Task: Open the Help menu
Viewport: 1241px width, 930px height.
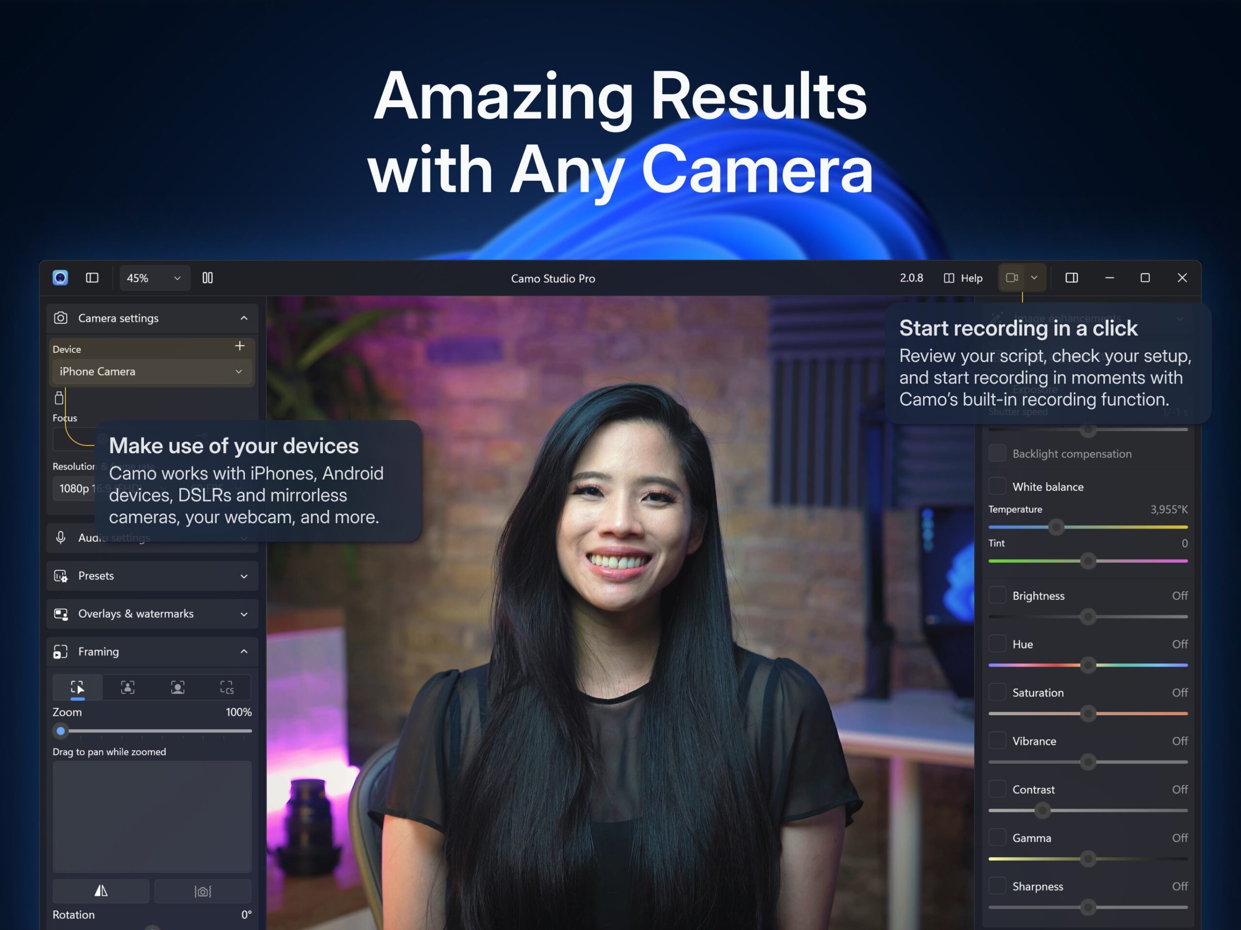Action: (963, 278)
